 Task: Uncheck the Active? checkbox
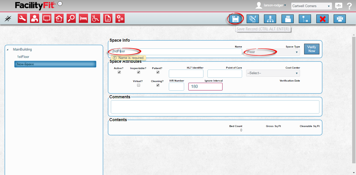pos(119,72)
